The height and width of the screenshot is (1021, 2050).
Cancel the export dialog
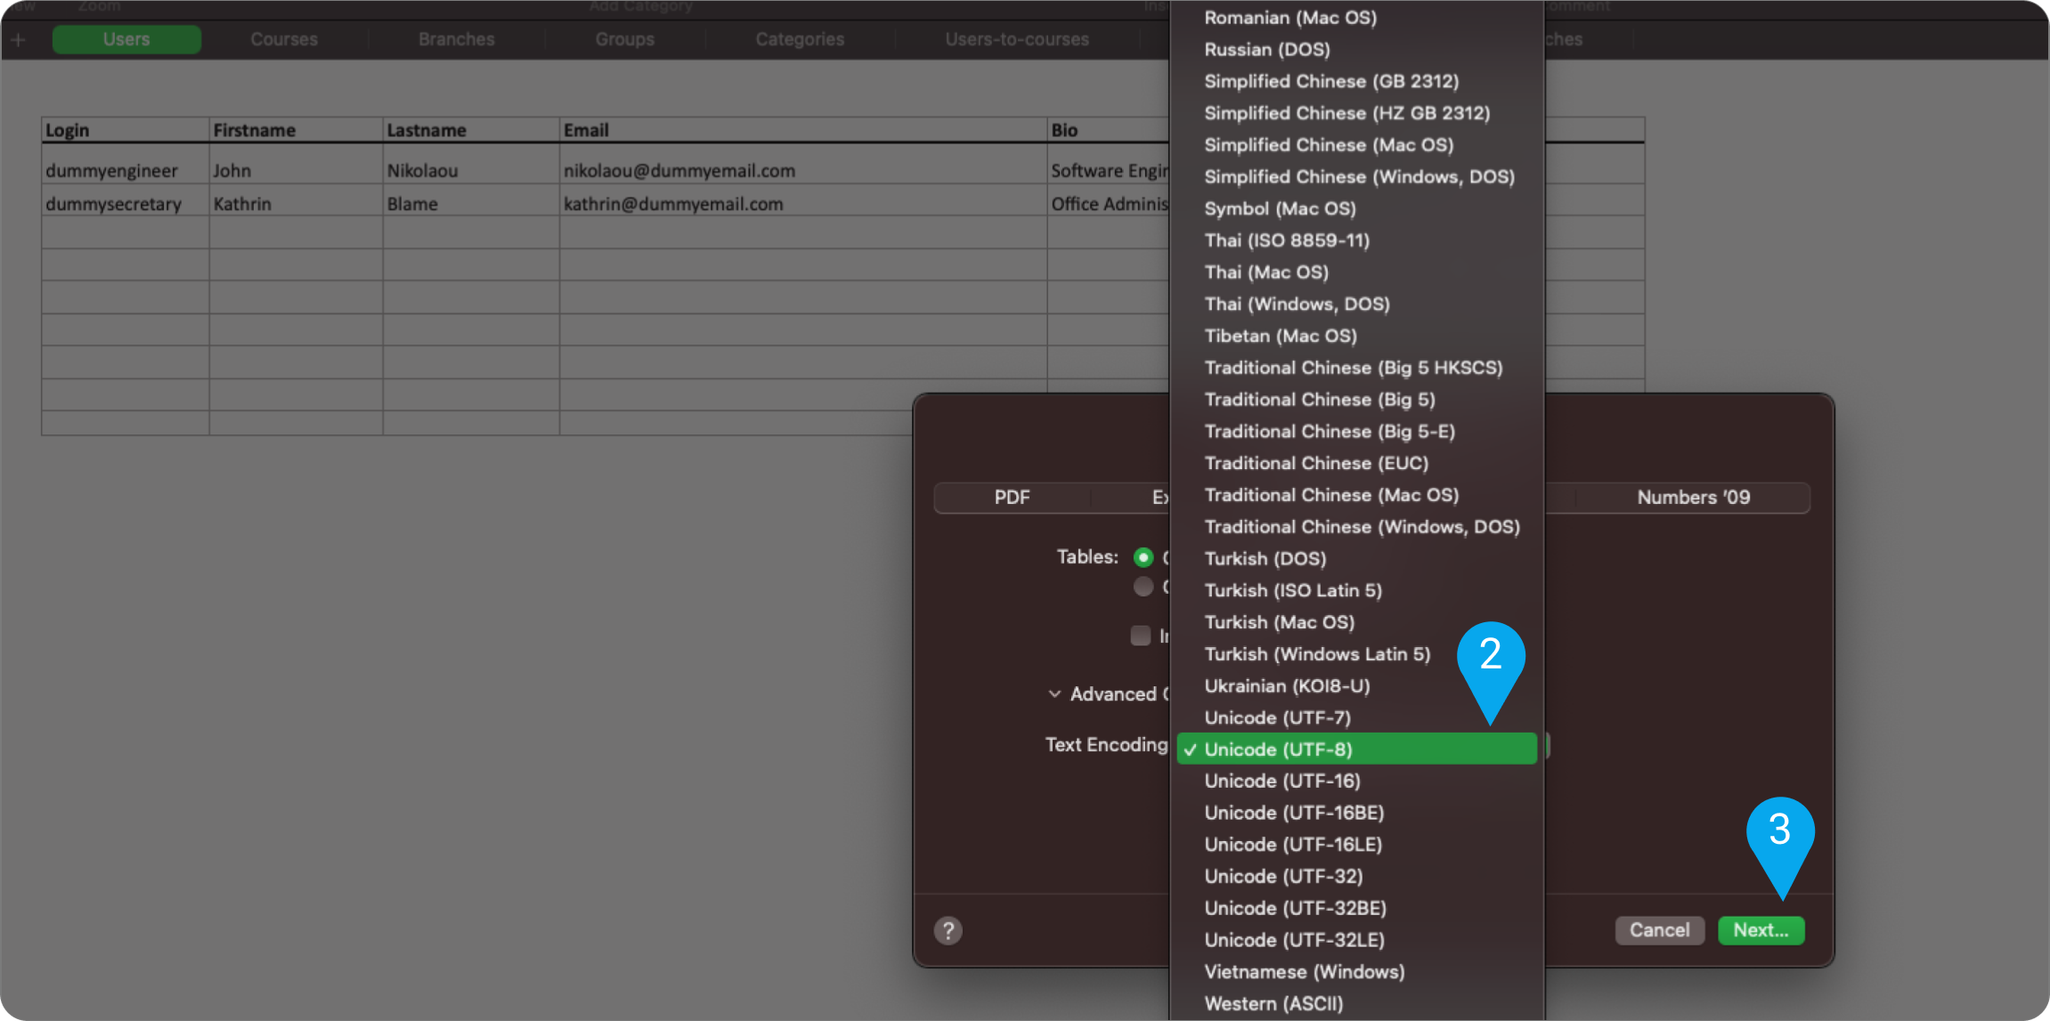(1659, 929)
